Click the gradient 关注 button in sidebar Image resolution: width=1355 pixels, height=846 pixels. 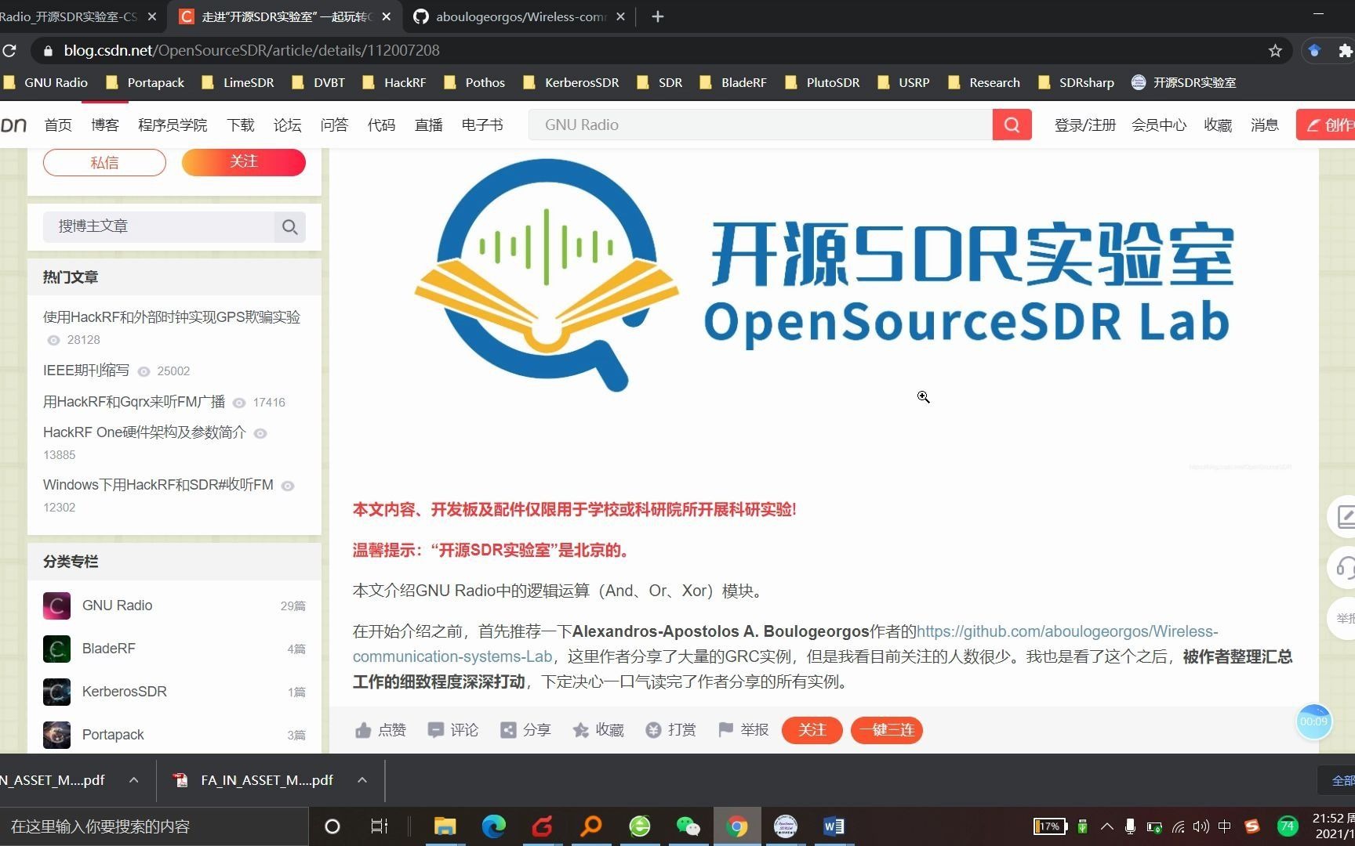coord(244,161)
